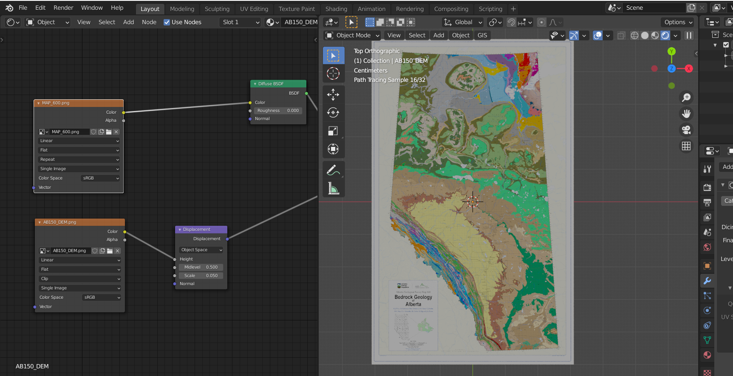Open Object Space dropdown in Displacement node
This screenshot has height=376, width=733.
(201, 250)
